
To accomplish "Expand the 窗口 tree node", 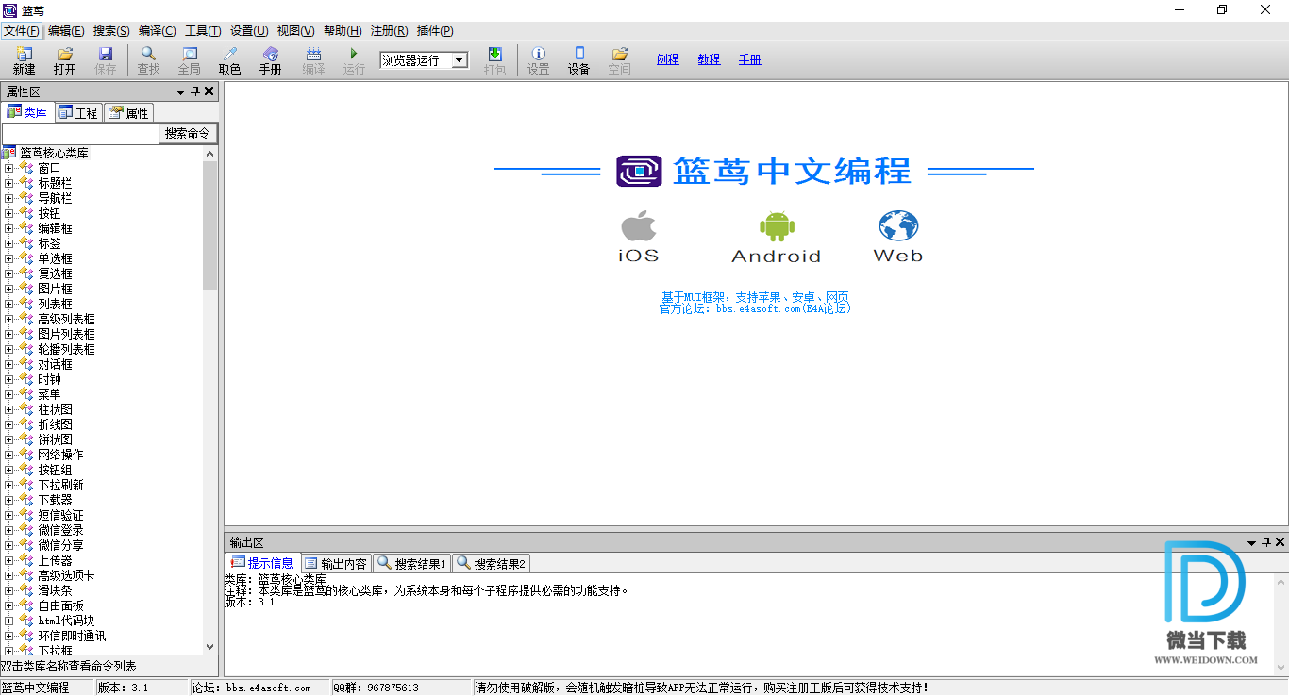I will 8,168.
